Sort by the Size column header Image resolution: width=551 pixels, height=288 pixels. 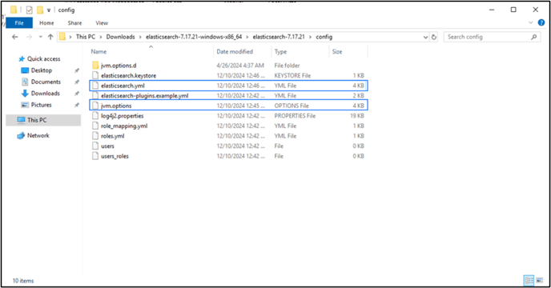click(x=337, y=52)
